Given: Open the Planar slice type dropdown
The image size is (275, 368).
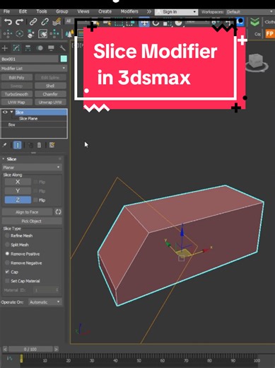Looking at the screenshot, I should [32, 167].
